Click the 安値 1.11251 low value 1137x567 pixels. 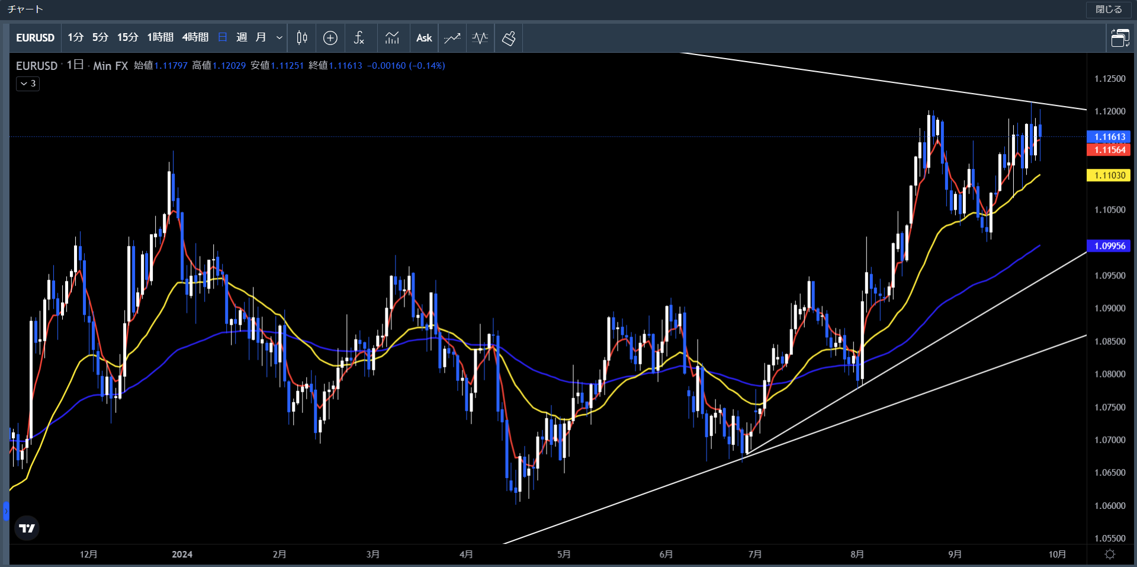(x=277, y=66)
